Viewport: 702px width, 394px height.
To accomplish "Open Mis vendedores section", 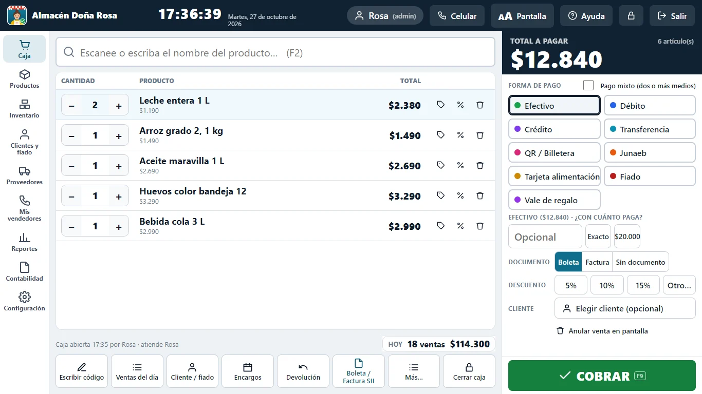I will (25, 208).
